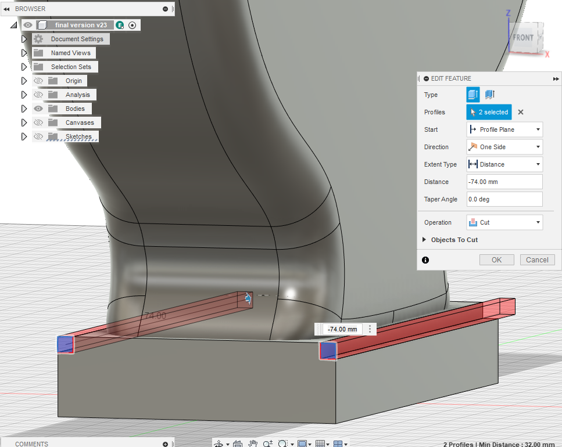Viewport: 562px width, 447px height.
Task: Activate final version v23 radio button
Action: pyautogui.click(x=133, y=25)
